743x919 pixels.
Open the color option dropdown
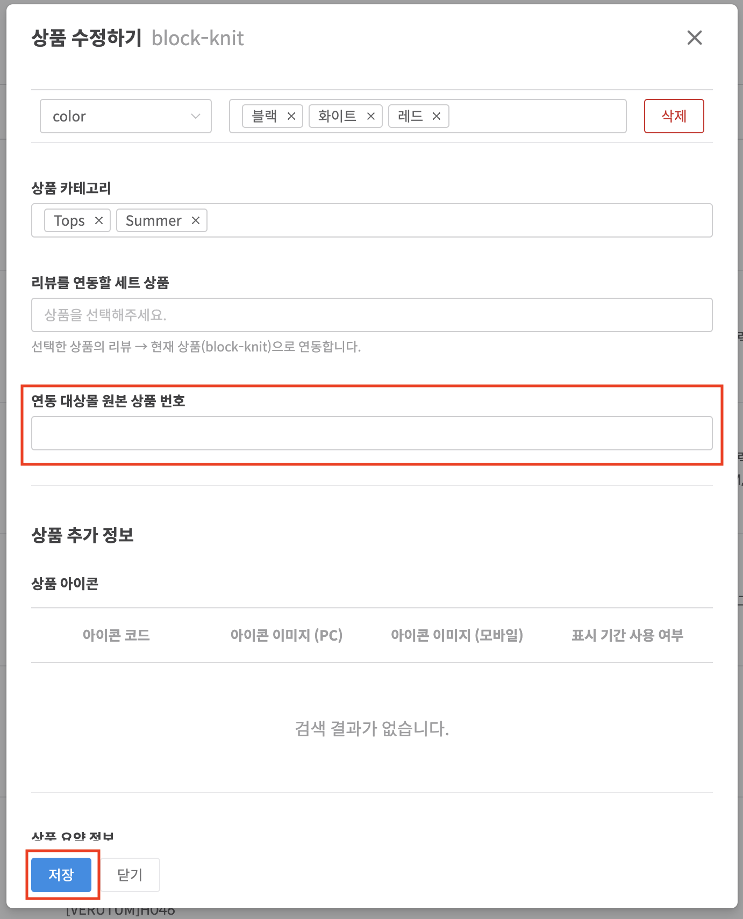pos(125,116)
